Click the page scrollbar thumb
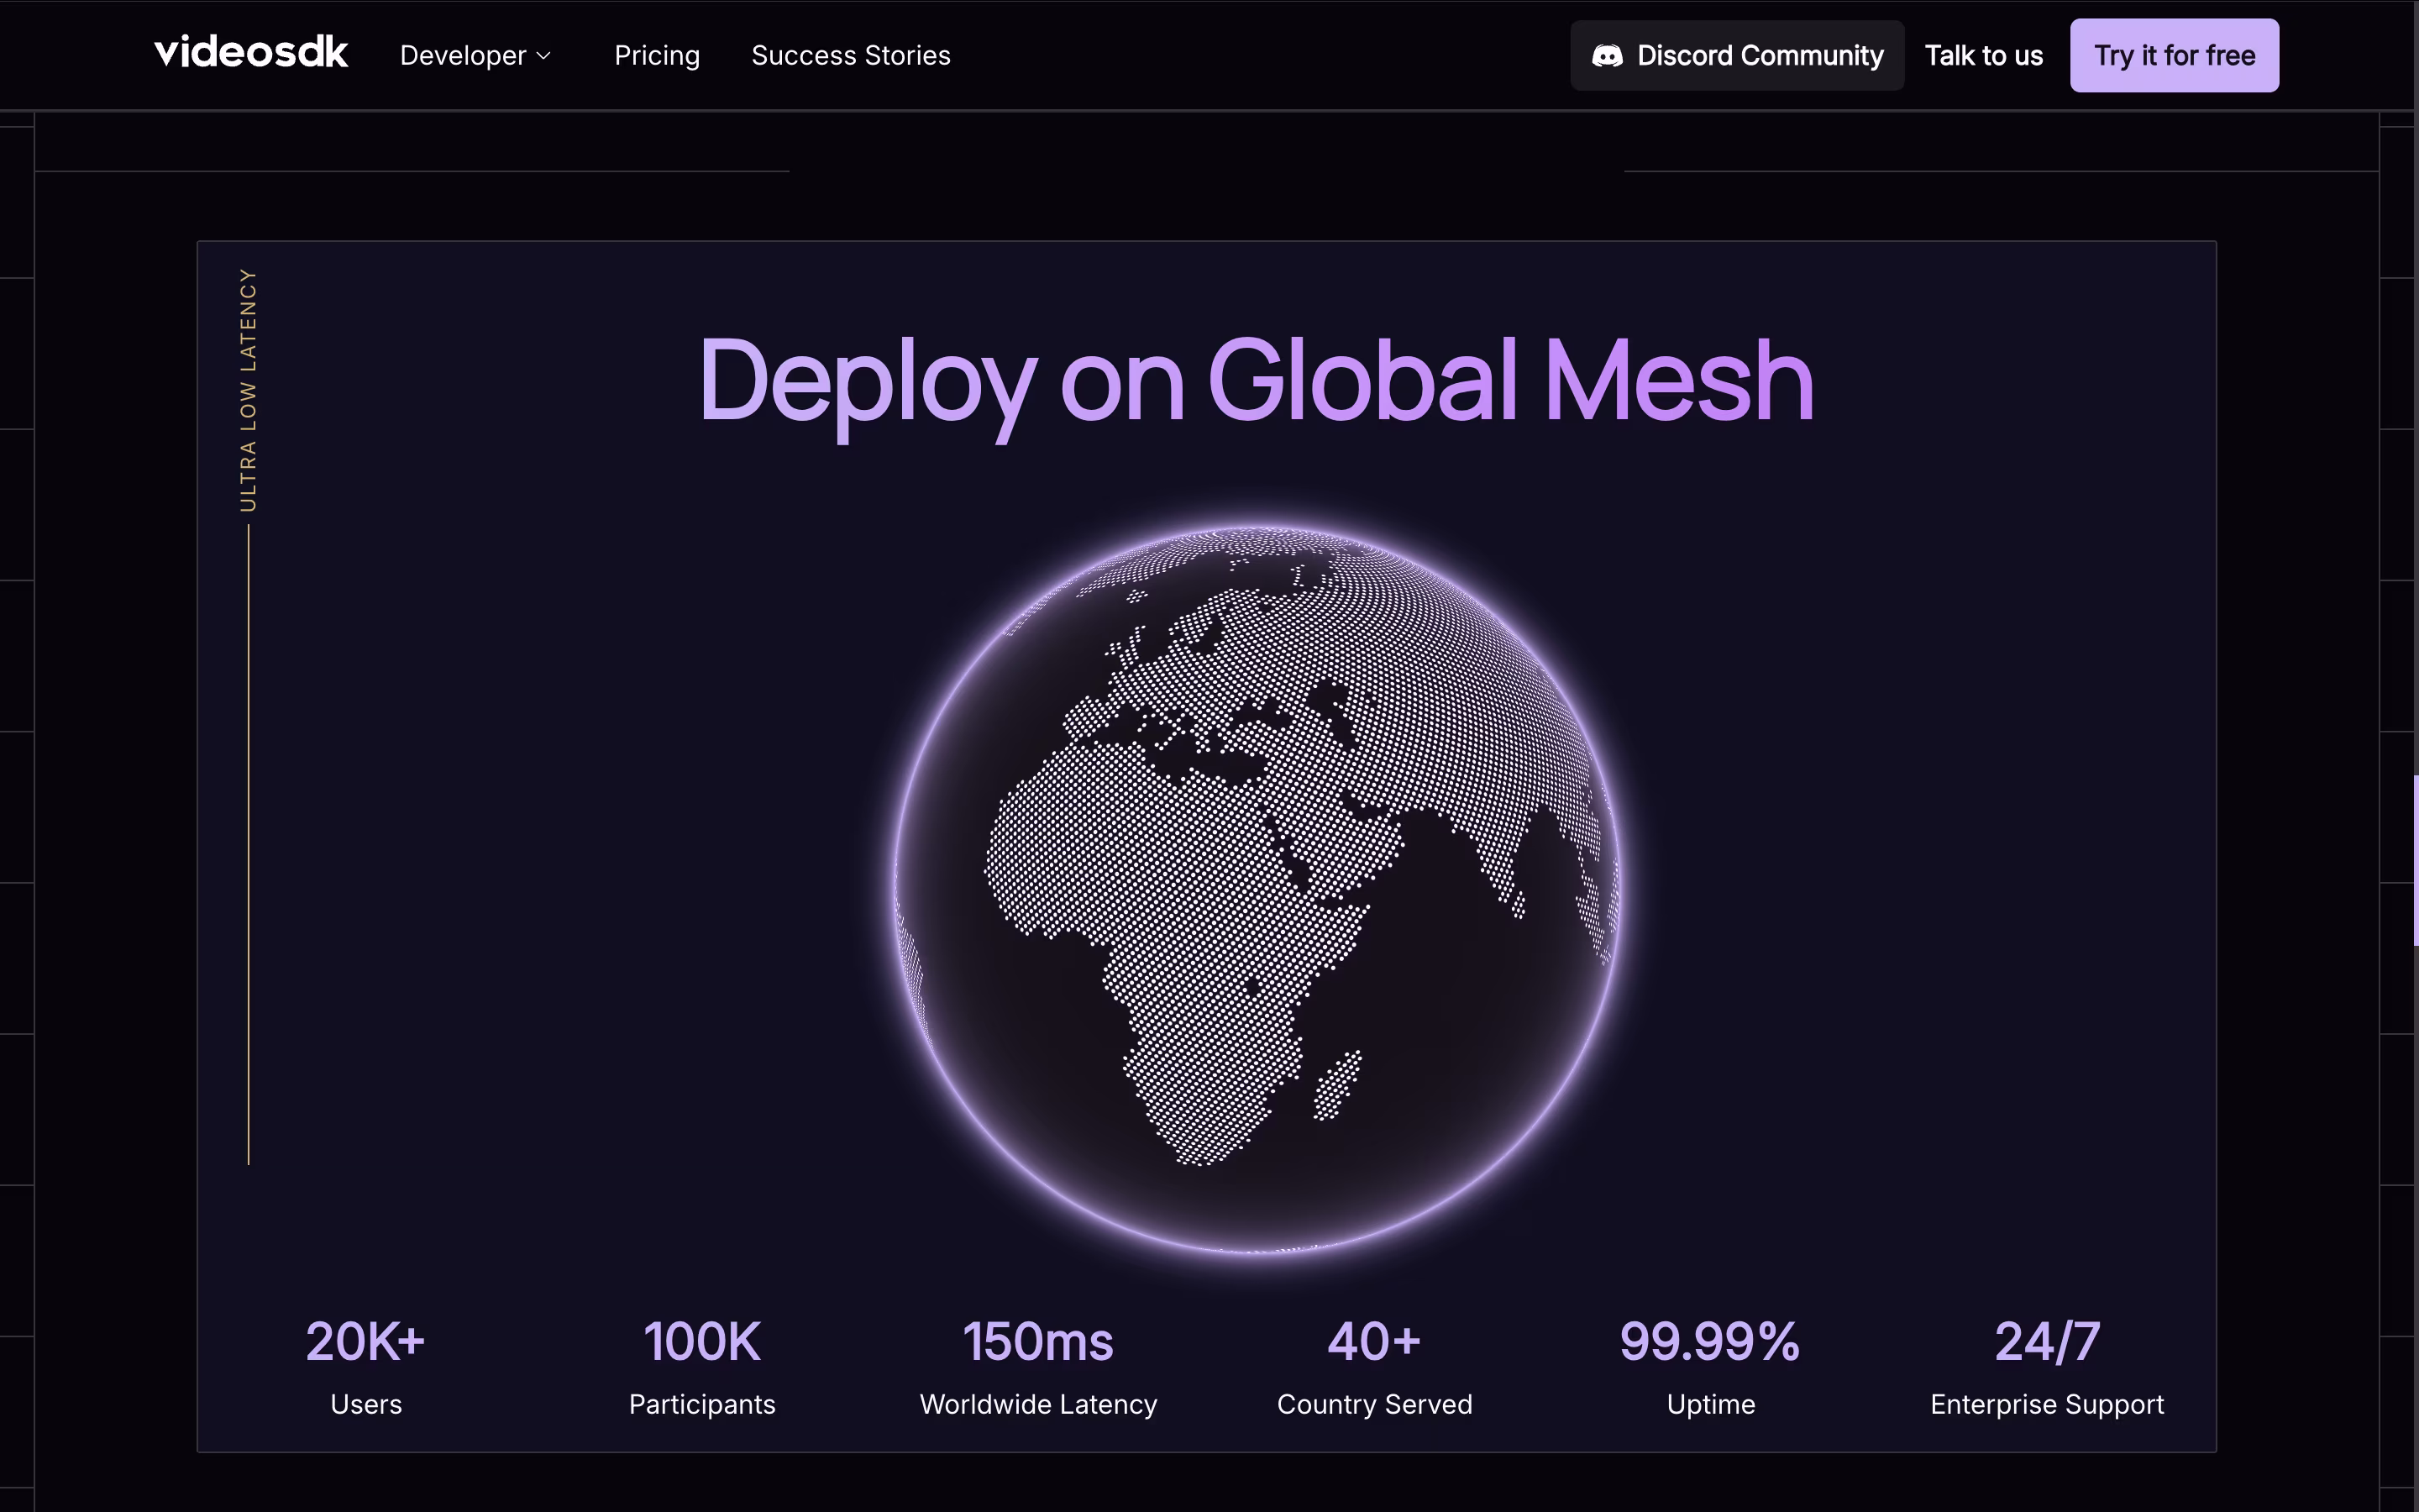2419x1512 pixels. (x=2415, y=860)
